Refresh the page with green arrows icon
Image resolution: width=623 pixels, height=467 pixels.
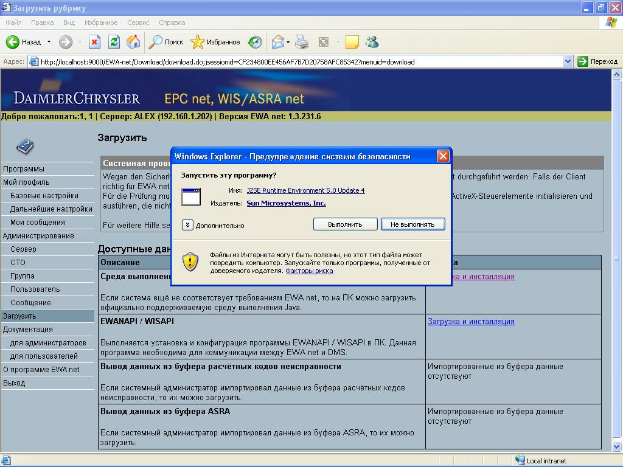[x=114, y=42]
